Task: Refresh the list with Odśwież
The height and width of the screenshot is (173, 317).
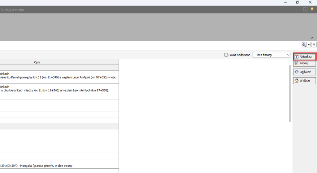Action: 305,72
